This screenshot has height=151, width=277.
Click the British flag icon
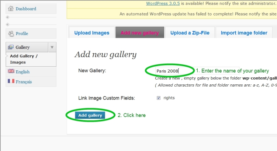(11, 71)
